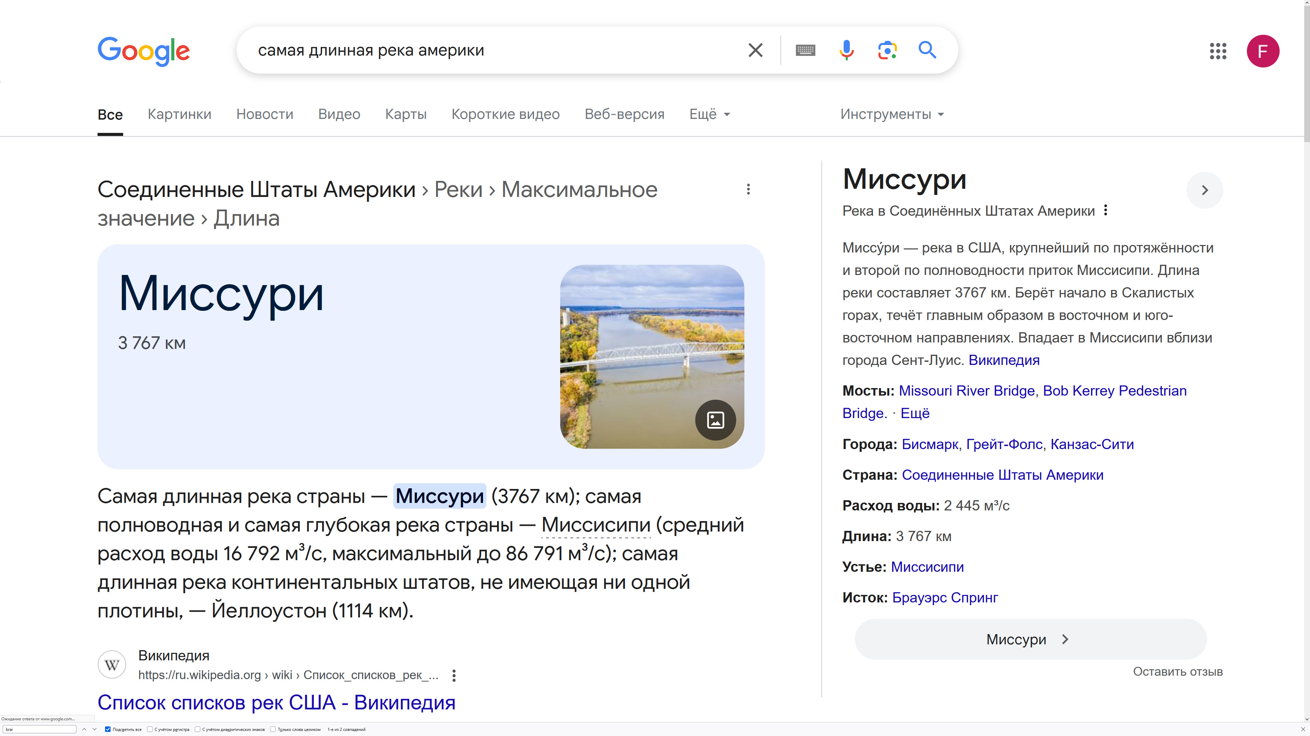The height and width of the screenshot is (736, 1310).
Task: Open the on-screen keyboard icon
Action: coord(805,50)
